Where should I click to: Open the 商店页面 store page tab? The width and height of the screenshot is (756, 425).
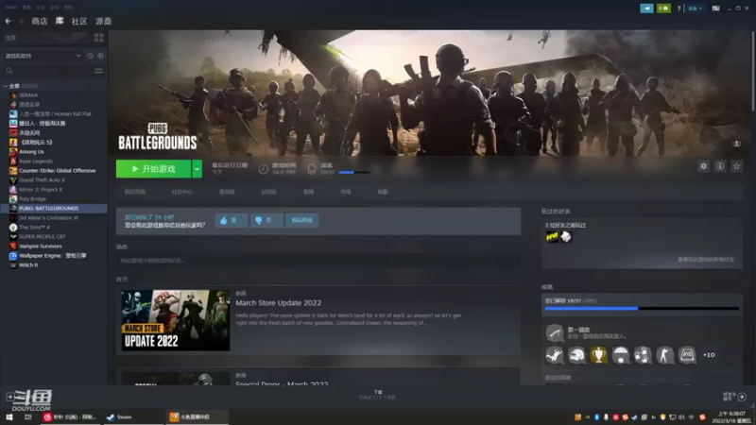pyautogui.click(x=134, y=192)
